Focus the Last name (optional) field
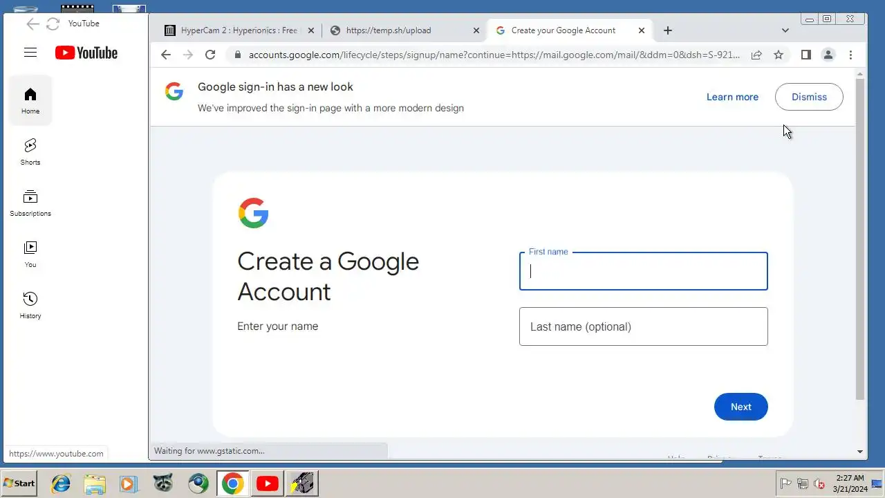Image resolution: width=885 pixels, height=498 pixels. (x=643, y=326)
